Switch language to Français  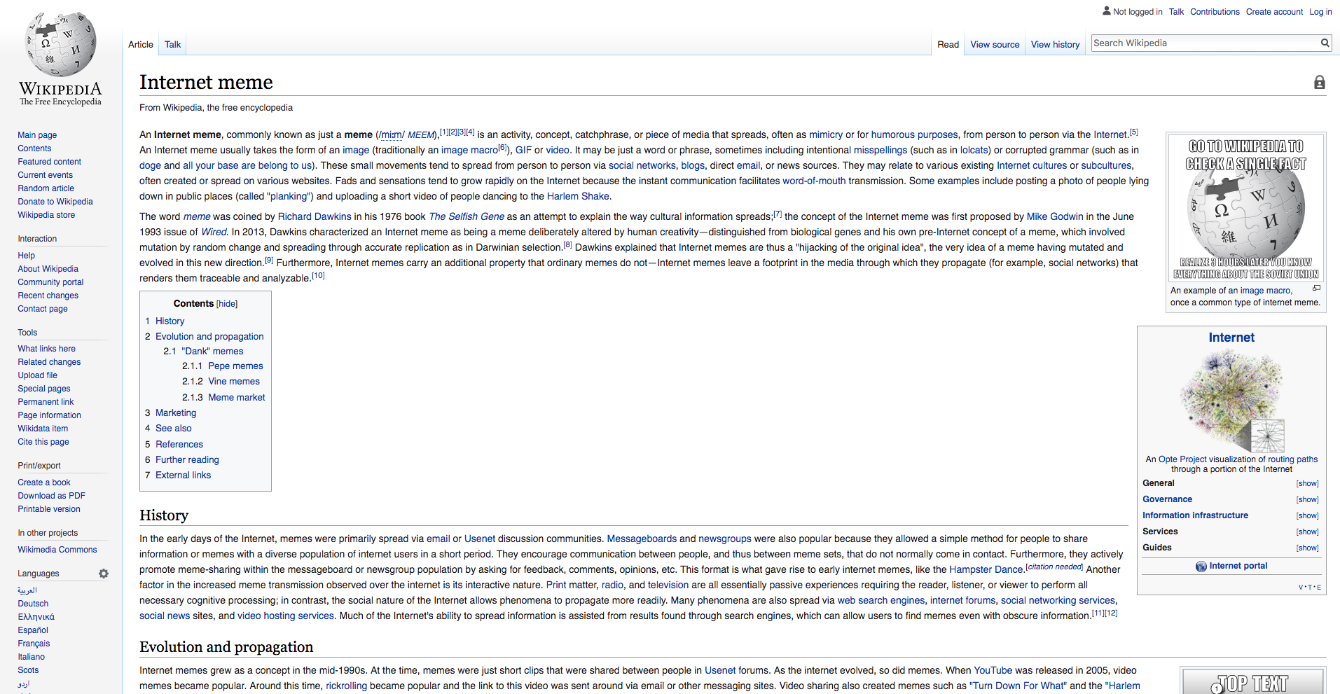[x=34, y=644]
